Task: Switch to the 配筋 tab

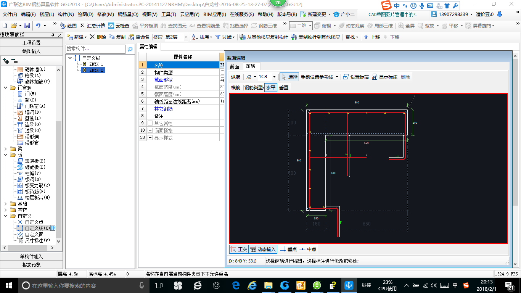Action: tap(250, 66)
